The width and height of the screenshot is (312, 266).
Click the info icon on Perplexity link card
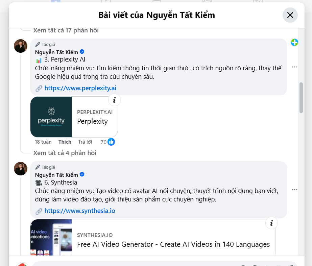tap(114, 100)
